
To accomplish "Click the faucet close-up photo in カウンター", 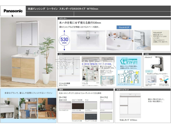I will (x=142, y=40).
